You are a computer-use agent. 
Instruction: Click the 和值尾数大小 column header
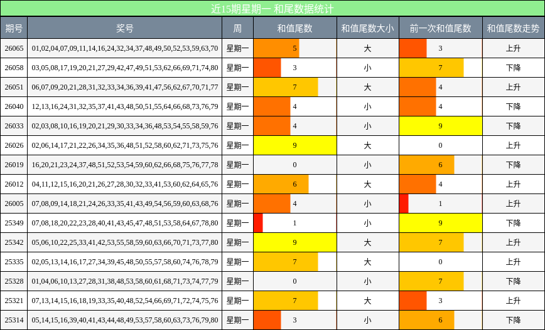click(367, 28)
